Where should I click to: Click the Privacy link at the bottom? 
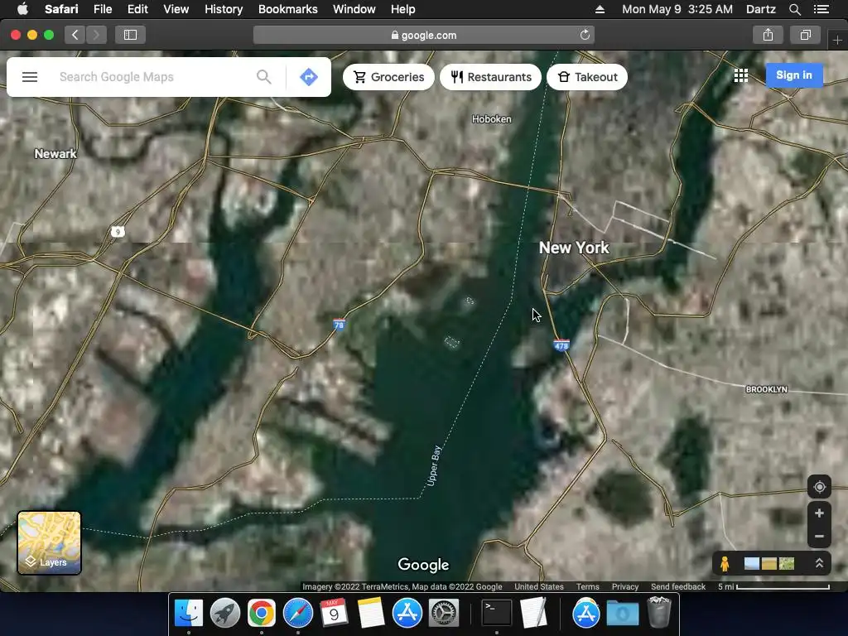[x=625, y=587]
